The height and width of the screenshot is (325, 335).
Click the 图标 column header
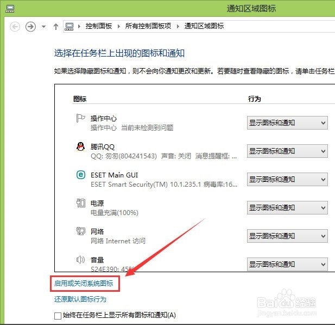80,99
